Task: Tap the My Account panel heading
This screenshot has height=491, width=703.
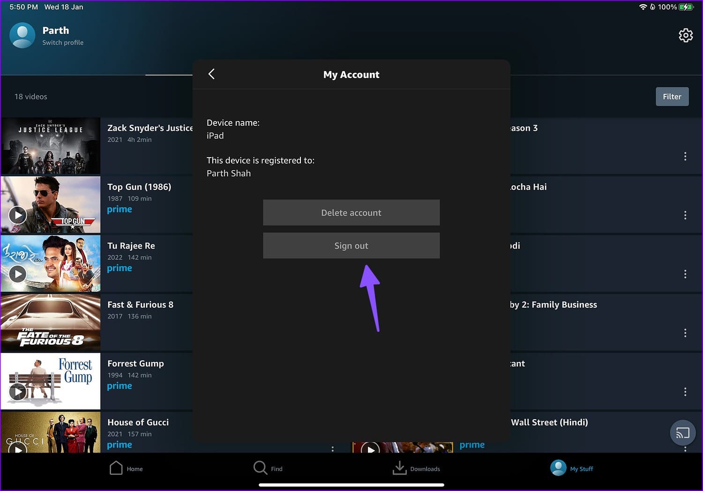Action: (351, 75)
